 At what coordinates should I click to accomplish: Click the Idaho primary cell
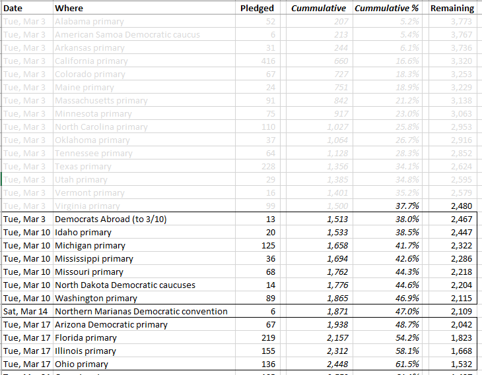pyautogui.click(x=83, y=232)
